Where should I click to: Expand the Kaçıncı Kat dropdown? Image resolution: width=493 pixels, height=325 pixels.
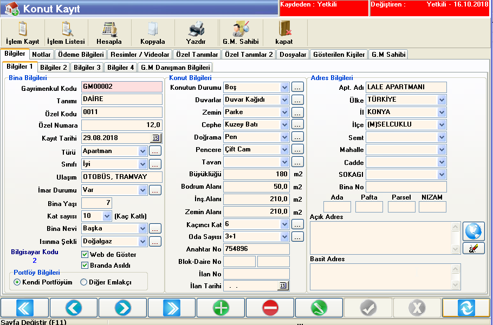click(284, 224)
